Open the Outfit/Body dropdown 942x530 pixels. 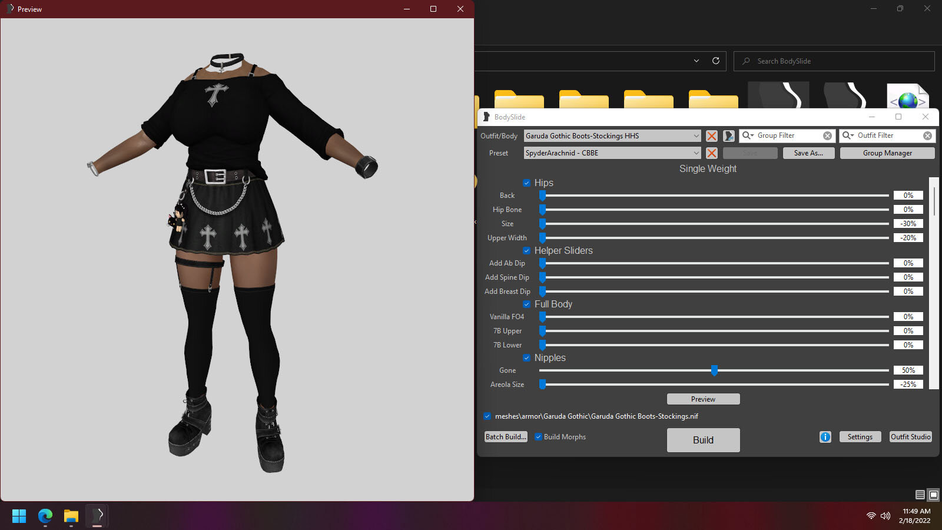tap(612, 136)
